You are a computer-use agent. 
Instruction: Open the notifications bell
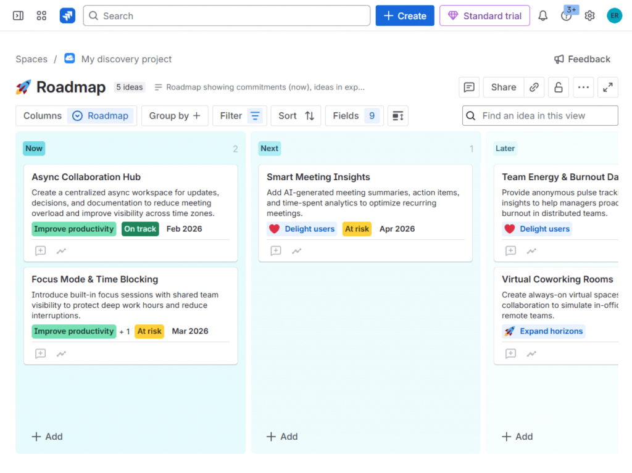(x=543, y=15)
